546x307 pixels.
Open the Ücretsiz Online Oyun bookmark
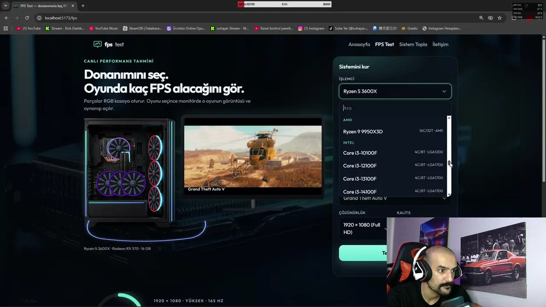click(x=186, y=29)
